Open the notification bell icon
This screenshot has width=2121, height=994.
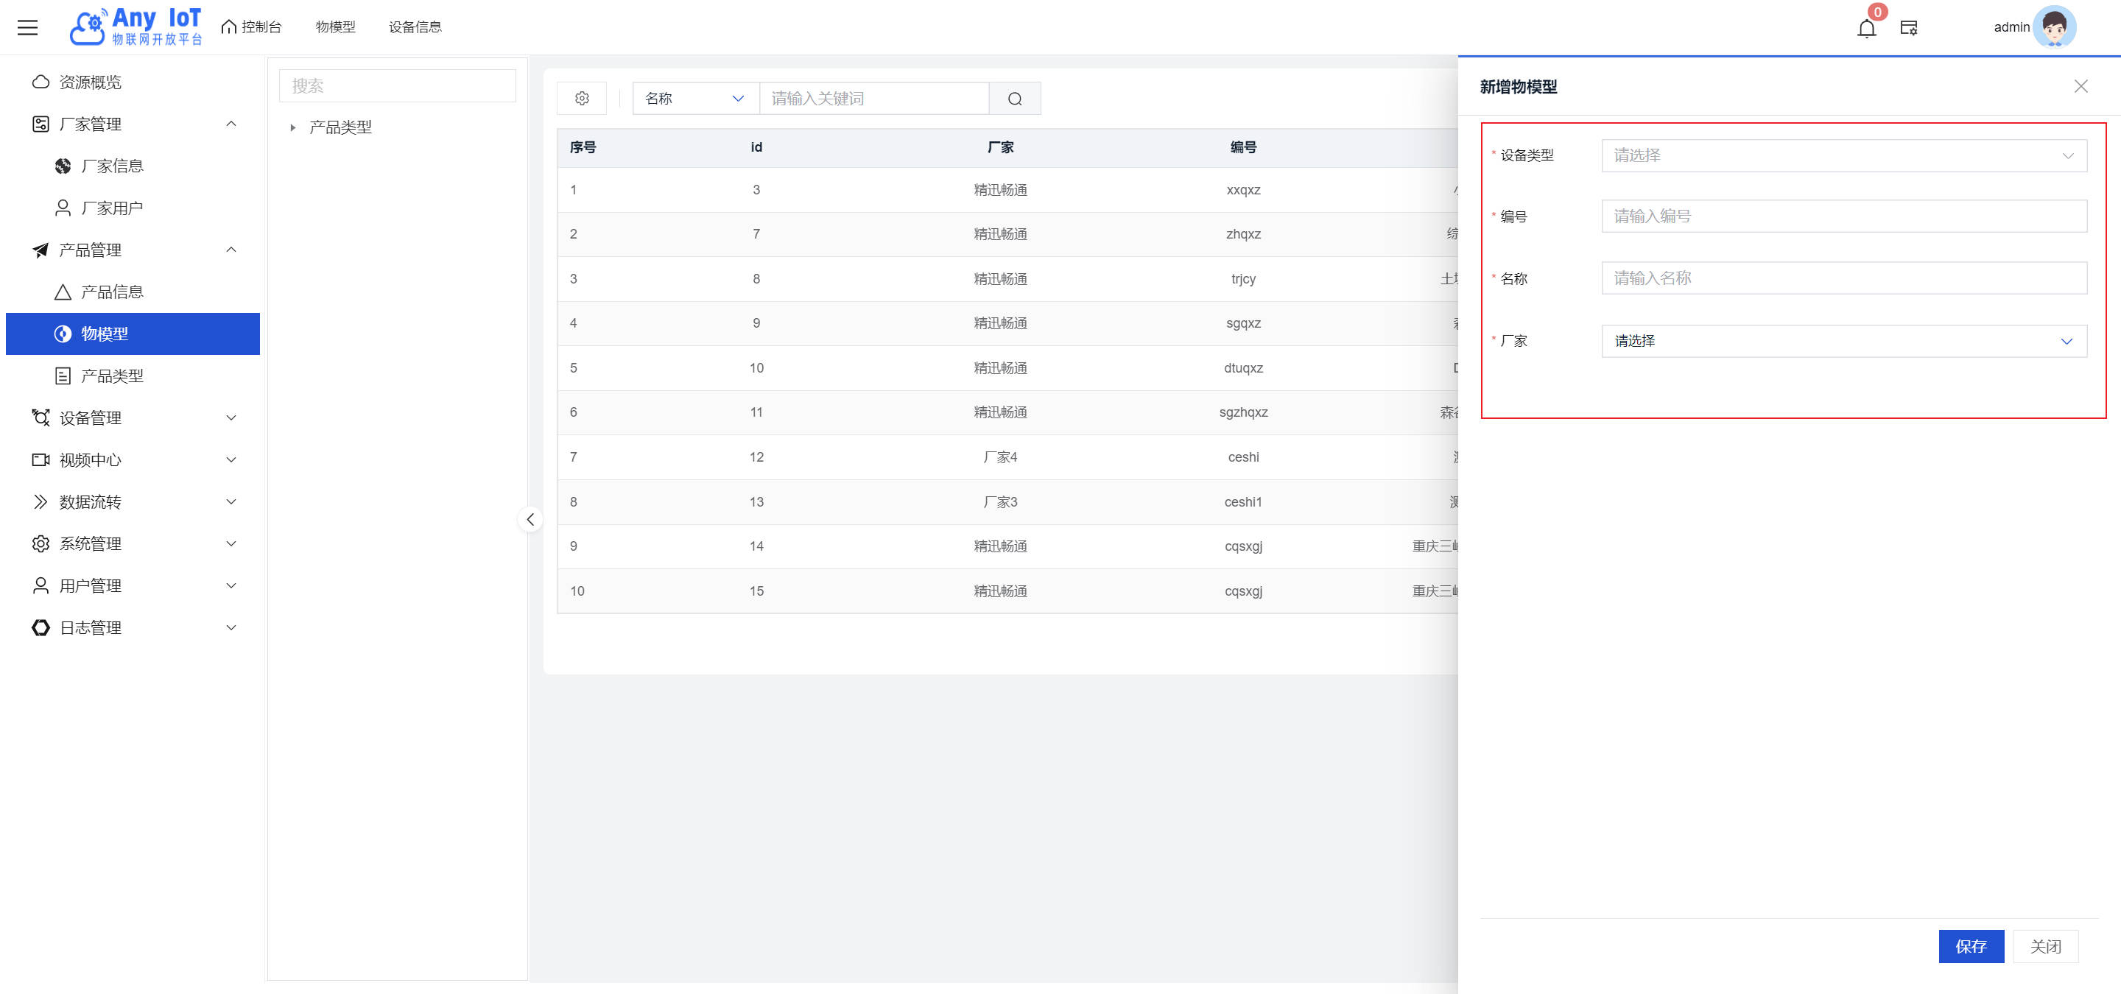1865,29
